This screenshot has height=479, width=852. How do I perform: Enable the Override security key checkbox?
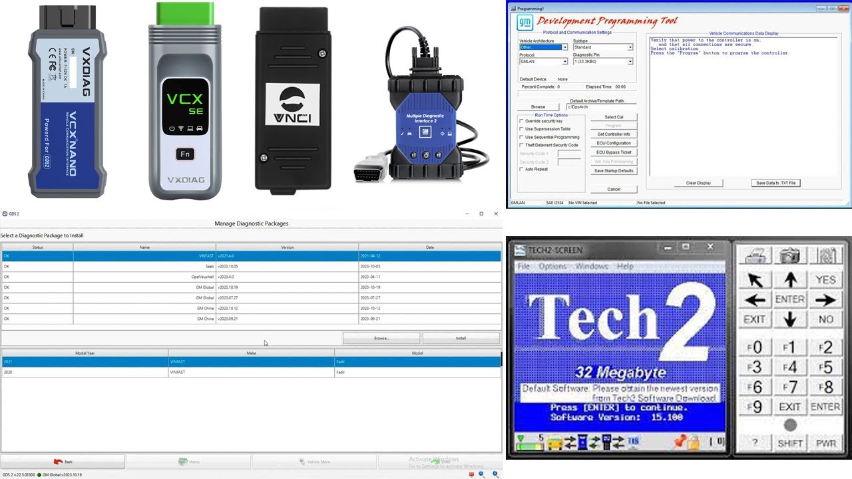(521, 121)
